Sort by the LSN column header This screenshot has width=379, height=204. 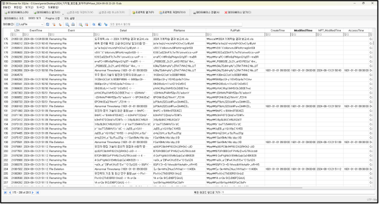tap(17, 31)
